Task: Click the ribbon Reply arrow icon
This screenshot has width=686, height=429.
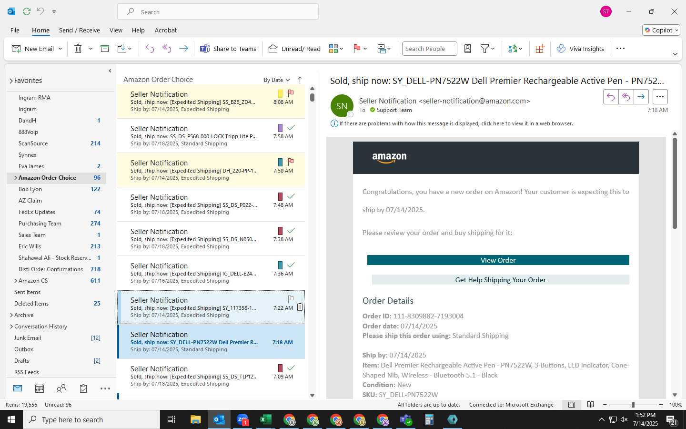Action: [150, 49]
